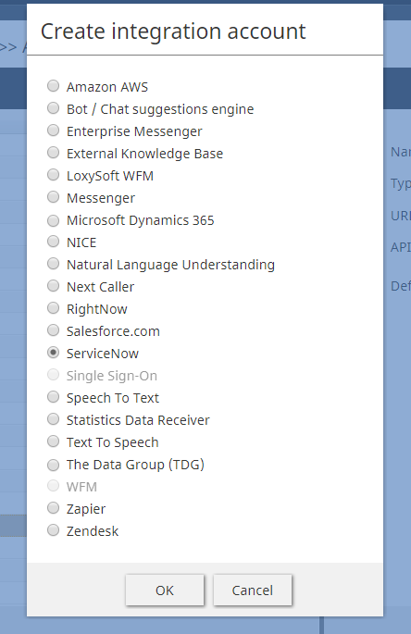Choose Speech To Text option
411x634 pixels.
(53, 397)
